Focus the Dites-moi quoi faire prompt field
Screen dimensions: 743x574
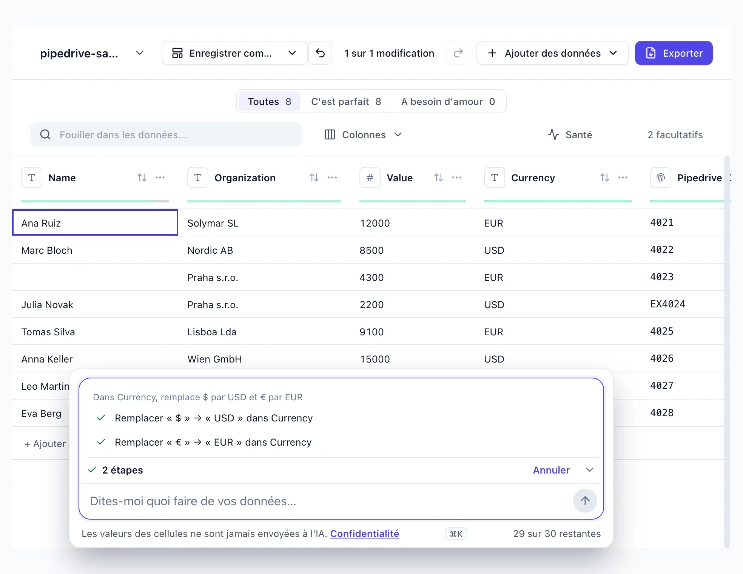[x=328, y=501]
